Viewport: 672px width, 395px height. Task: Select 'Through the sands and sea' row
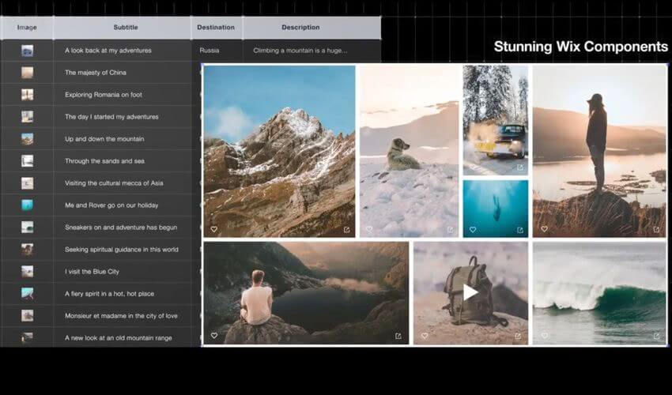click(104, 161)
